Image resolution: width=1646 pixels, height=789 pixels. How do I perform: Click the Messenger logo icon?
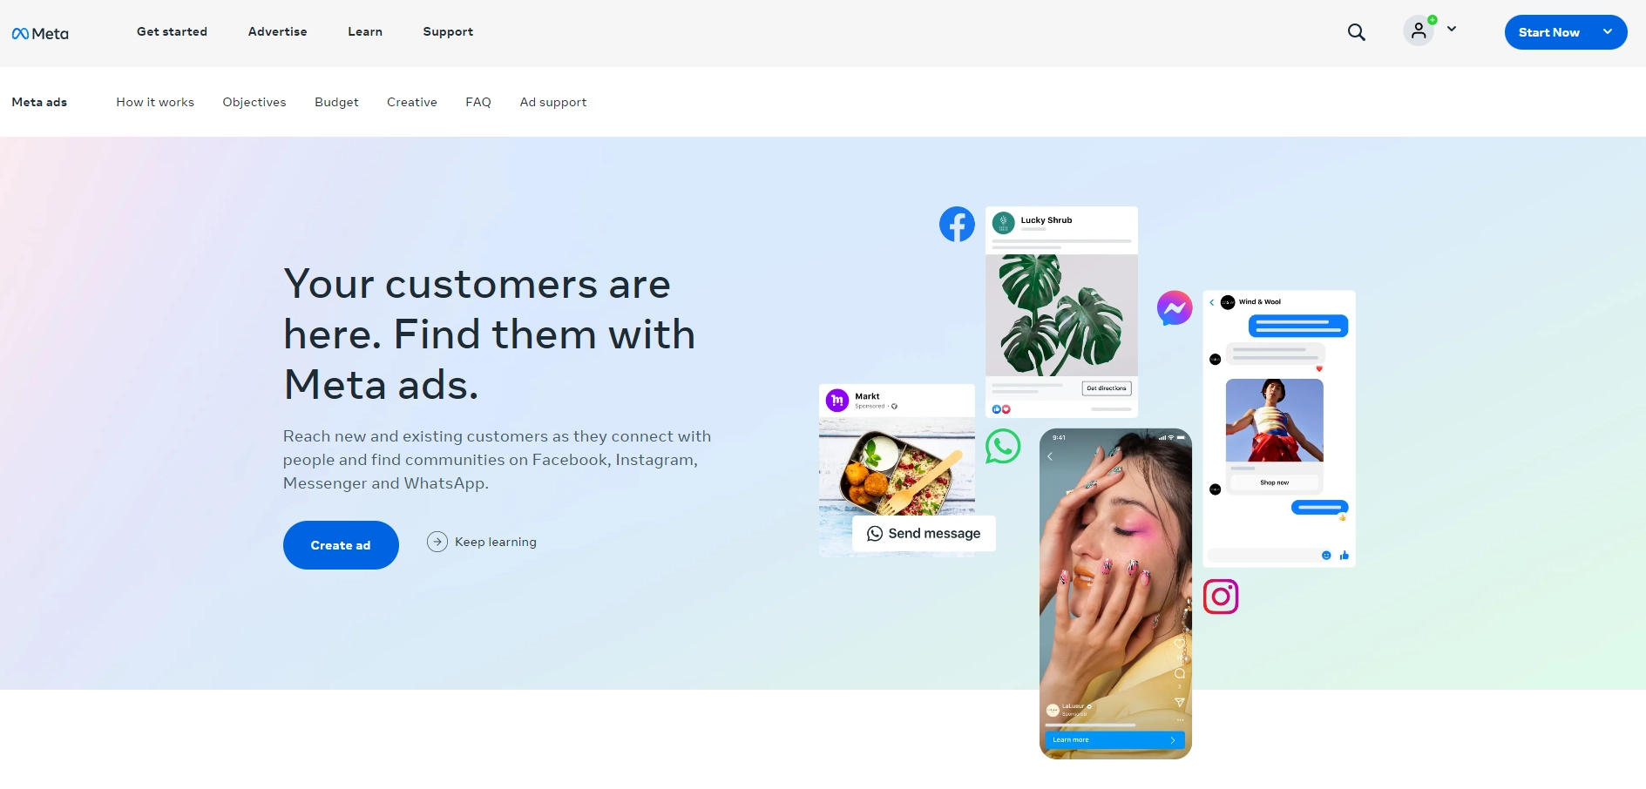click(1175, 308)
